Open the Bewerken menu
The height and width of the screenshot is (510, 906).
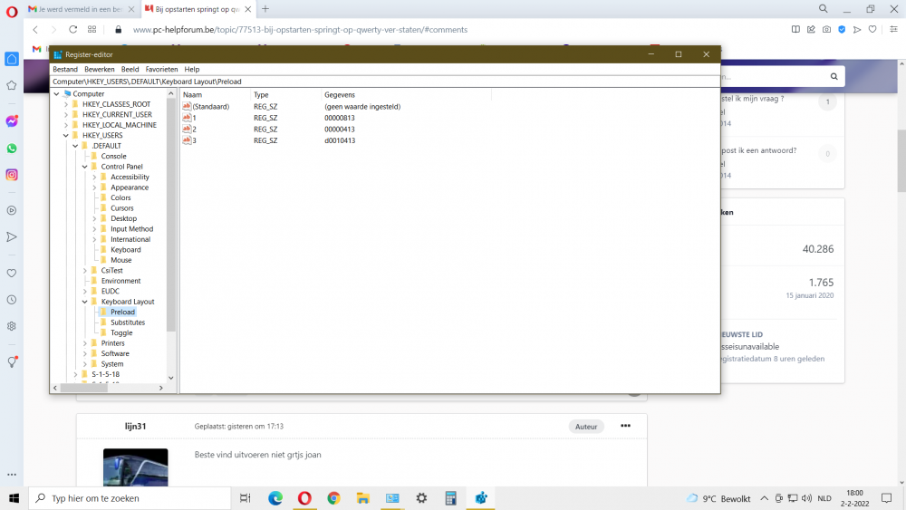point(100,70)
